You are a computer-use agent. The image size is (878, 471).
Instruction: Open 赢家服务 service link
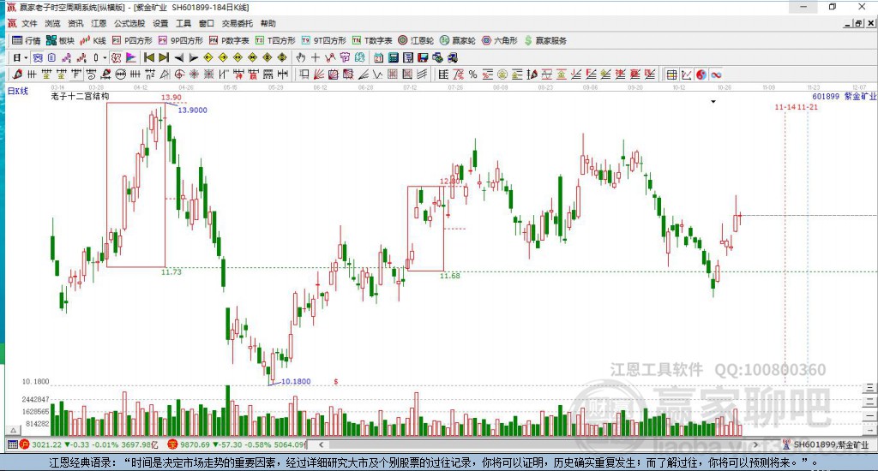coord(545,40)
